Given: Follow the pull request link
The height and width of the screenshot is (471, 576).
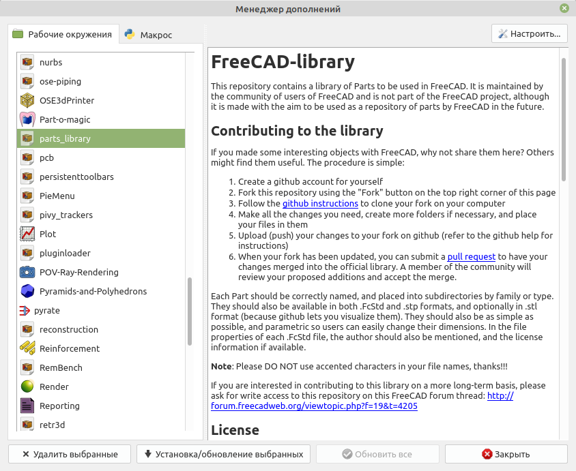Looking at the screenshot, I should pyautogui.click(x=472, y=257).
